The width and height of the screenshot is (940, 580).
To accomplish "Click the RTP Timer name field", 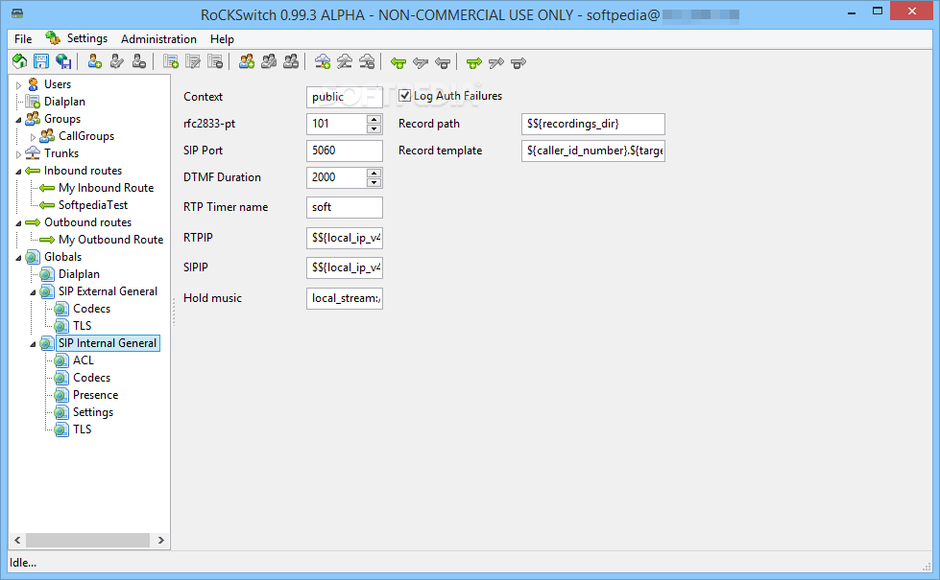I will click(344, 207).
